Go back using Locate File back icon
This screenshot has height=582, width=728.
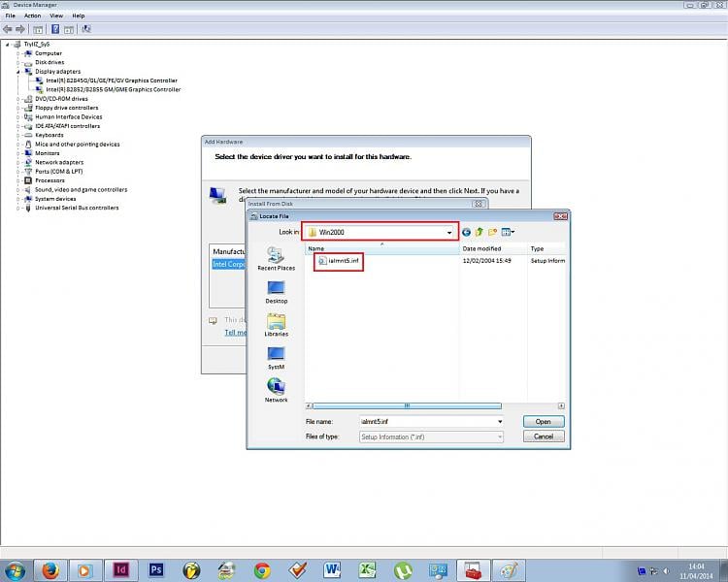pyautogui.click(x=466, y=232)
